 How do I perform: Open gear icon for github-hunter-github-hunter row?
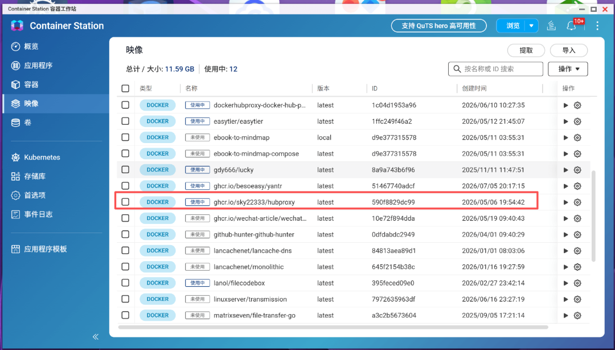(x=577, y=234)
